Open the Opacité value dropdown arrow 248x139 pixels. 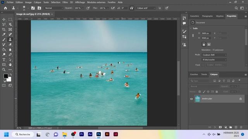83,8
